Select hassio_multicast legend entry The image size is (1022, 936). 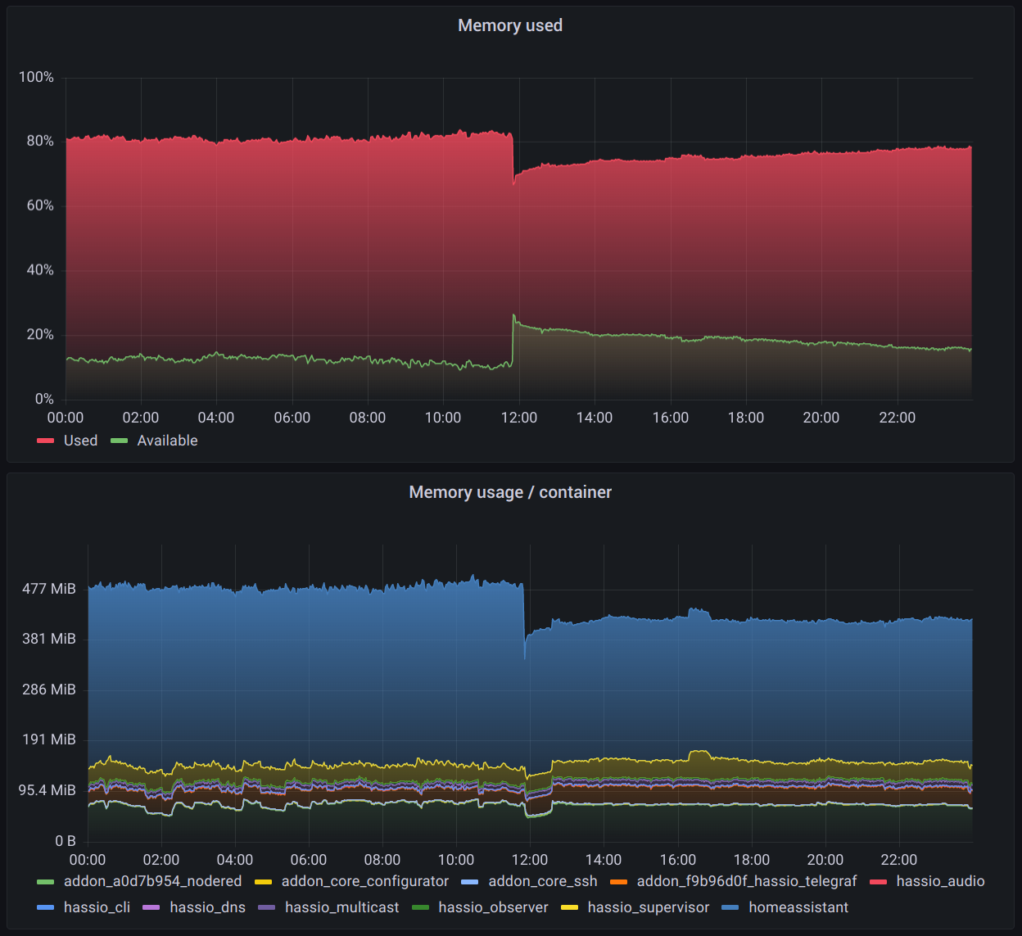[x=342, y=907]
